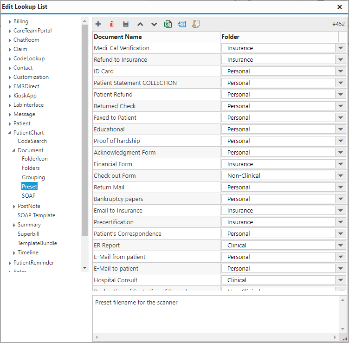Expand the CodeLookup node

click(x=10, y=59)
